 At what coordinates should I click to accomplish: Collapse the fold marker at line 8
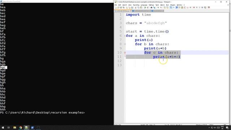125,44
